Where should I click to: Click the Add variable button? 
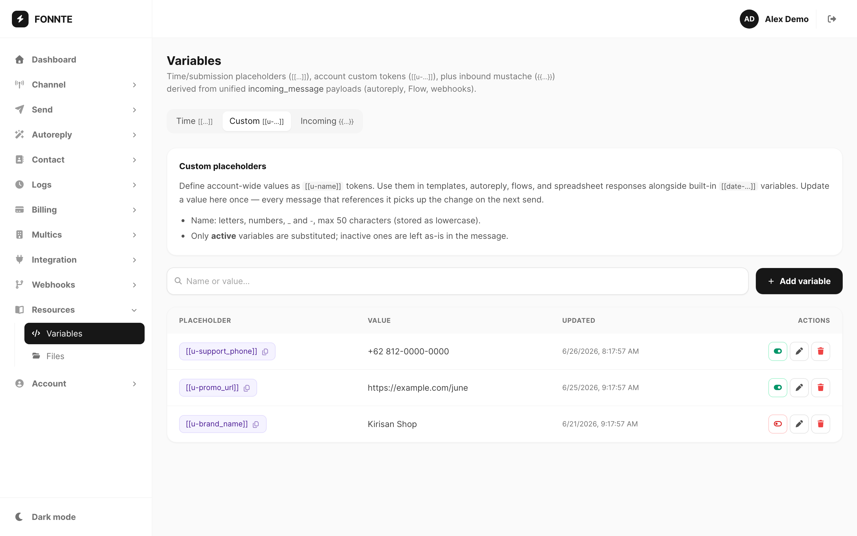pos(799,281)
